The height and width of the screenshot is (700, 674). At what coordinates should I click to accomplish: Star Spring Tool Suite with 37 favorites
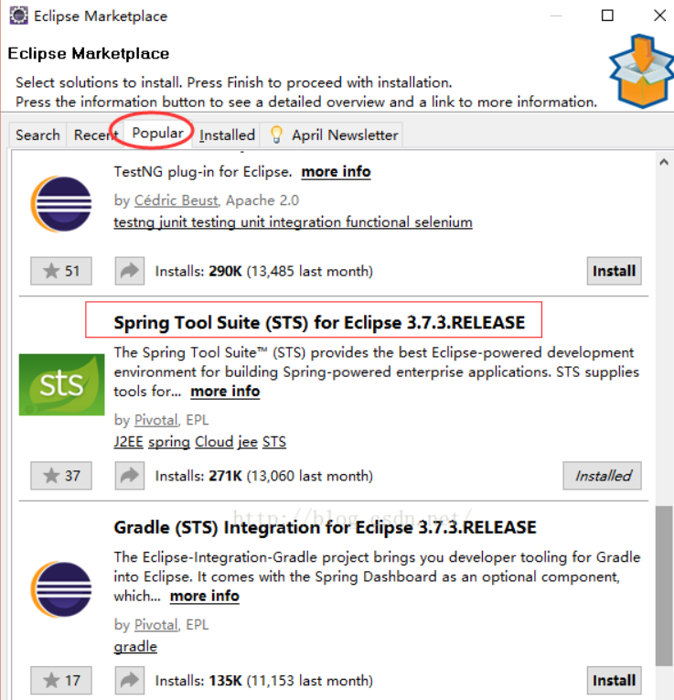pyautogui.click(x=61, y=476)
